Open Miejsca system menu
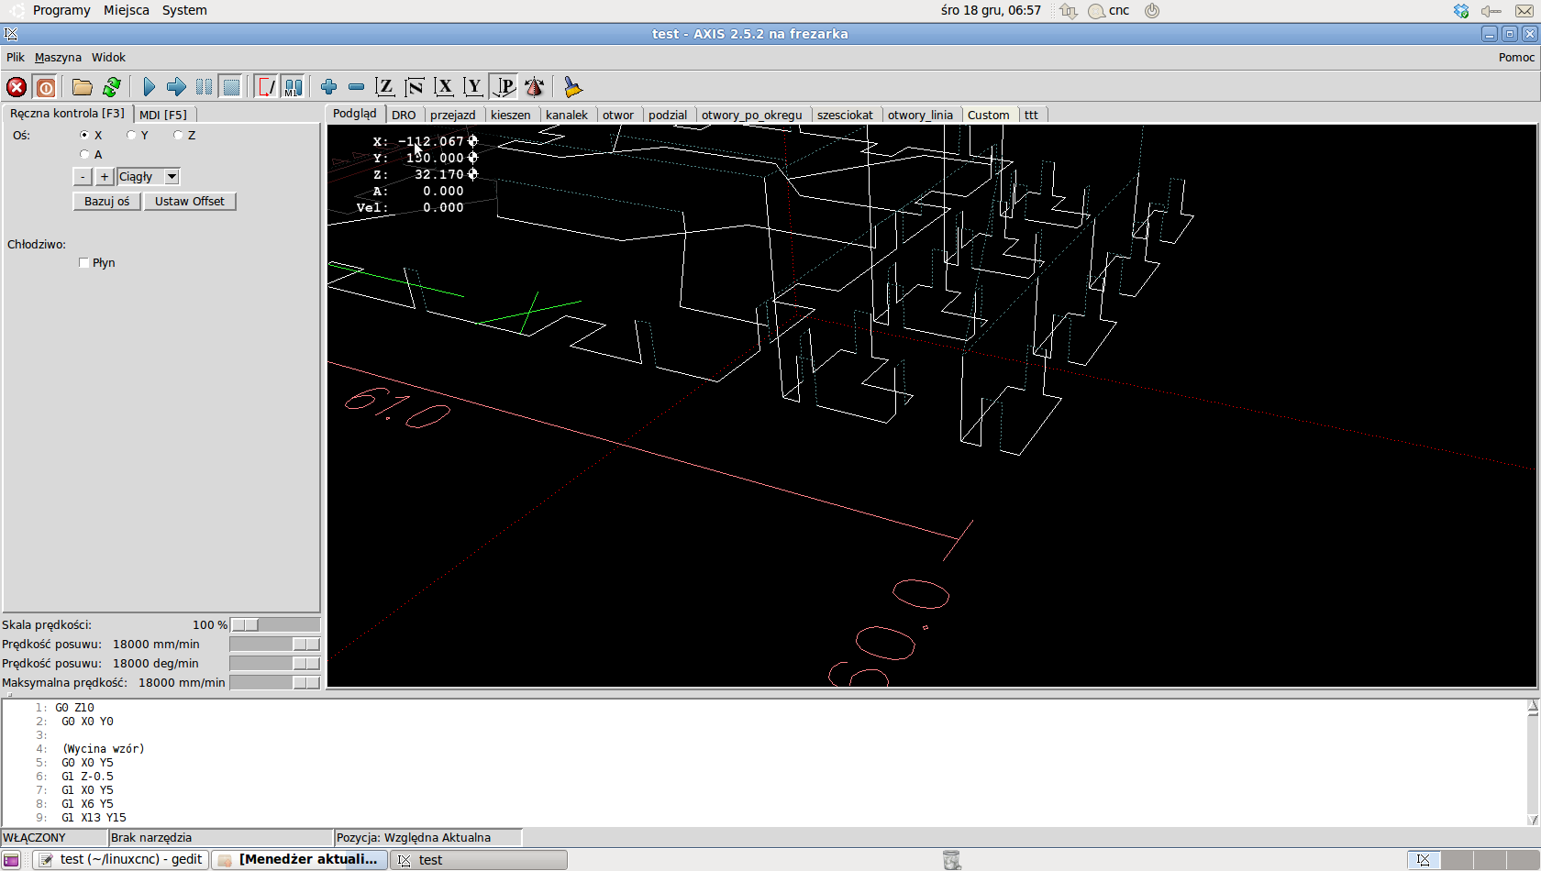Viewport: 1541px width, 871px height. point(127,10)
